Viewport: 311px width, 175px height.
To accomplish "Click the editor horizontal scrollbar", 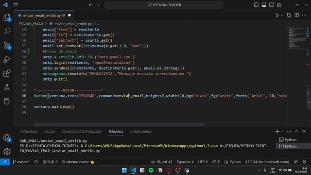I will point(119,124).
